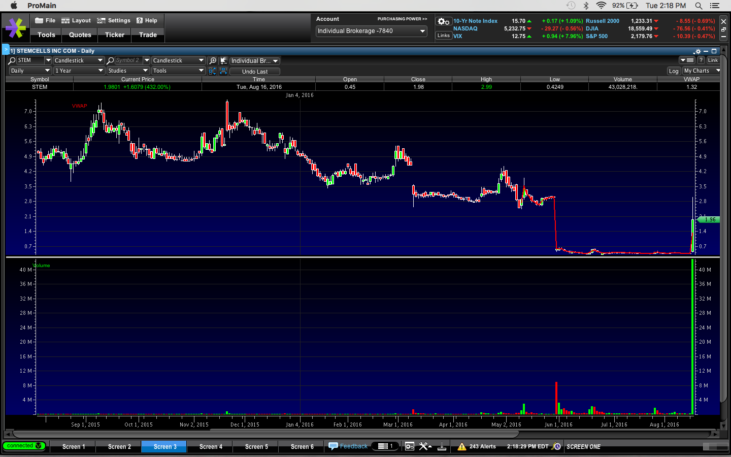Open the first Candlestick chart type dropdown

coord(79,60)
